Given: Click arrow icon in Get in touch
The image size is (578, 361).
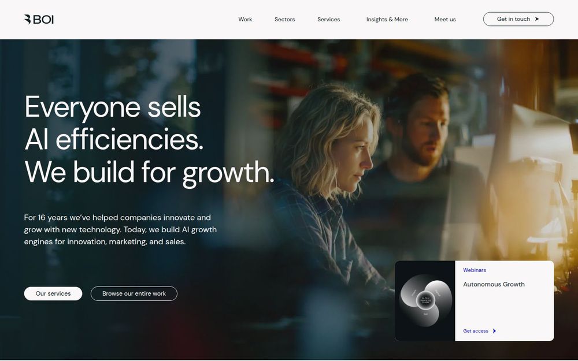Looking at the screenshot, I should click(x=537, y=19).
